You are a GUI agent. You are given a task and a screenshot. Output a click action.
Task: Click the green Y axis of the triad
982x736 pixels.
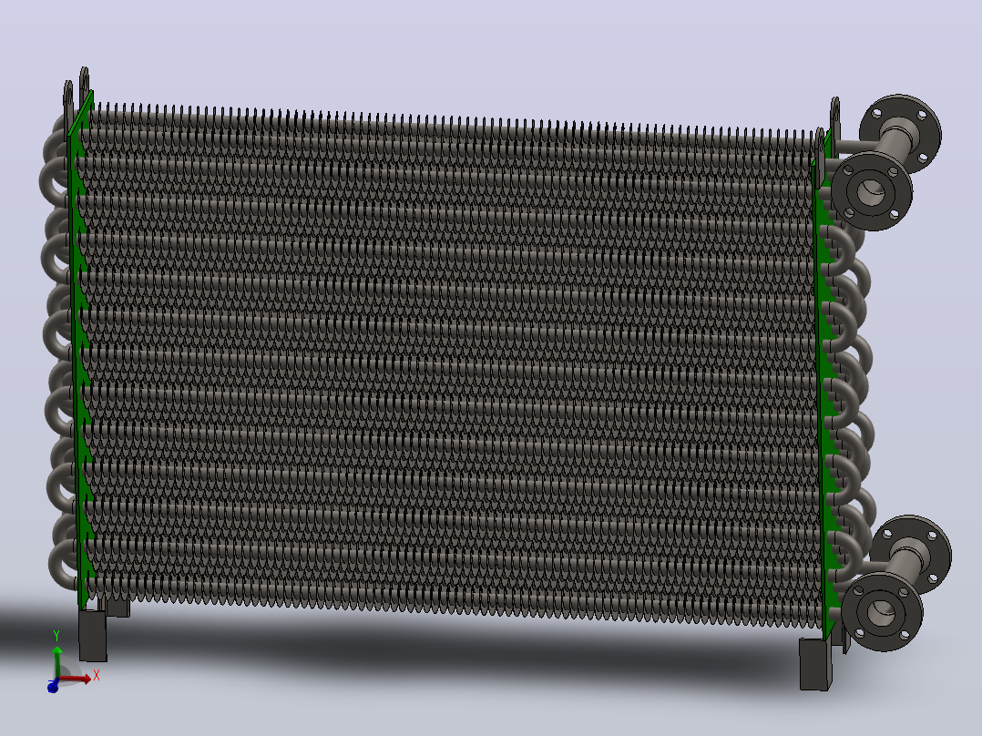click(57, 663)
